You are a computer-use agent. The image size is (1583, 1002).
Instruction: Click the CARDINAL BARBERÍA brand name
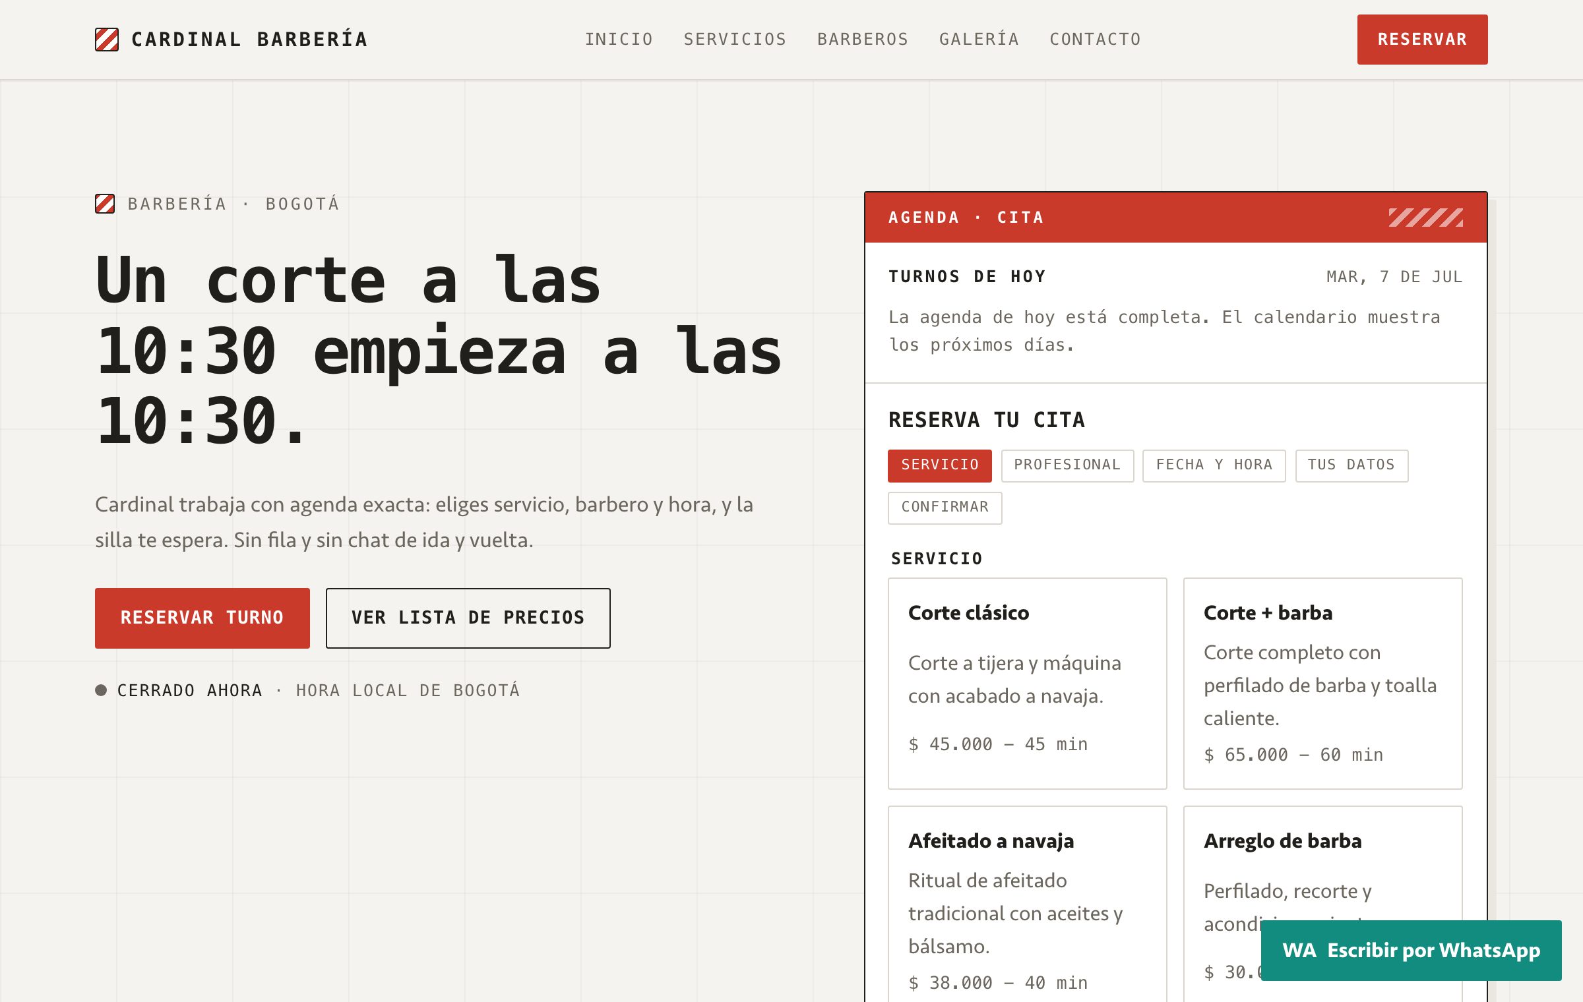[249, 40]
